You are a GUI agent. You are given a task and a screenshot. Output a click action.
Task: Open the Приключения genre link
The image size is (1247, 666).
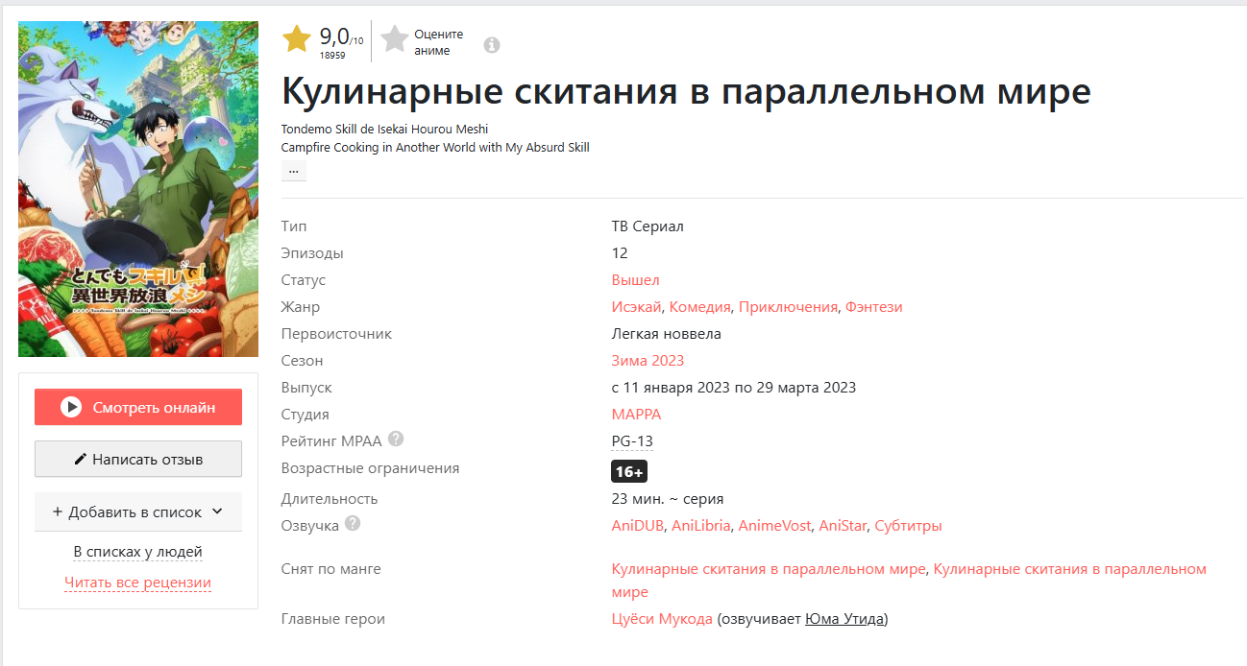click(x=790, y=307)
